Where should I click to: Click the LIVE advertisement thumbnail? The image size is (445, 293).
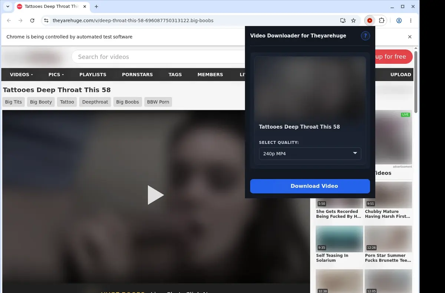click(x=393, y=137)
